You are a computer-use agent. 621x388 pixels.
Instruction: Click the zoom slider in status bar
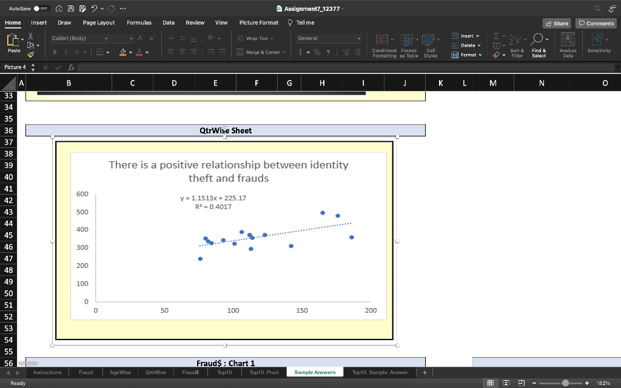(x=565, y=383)
